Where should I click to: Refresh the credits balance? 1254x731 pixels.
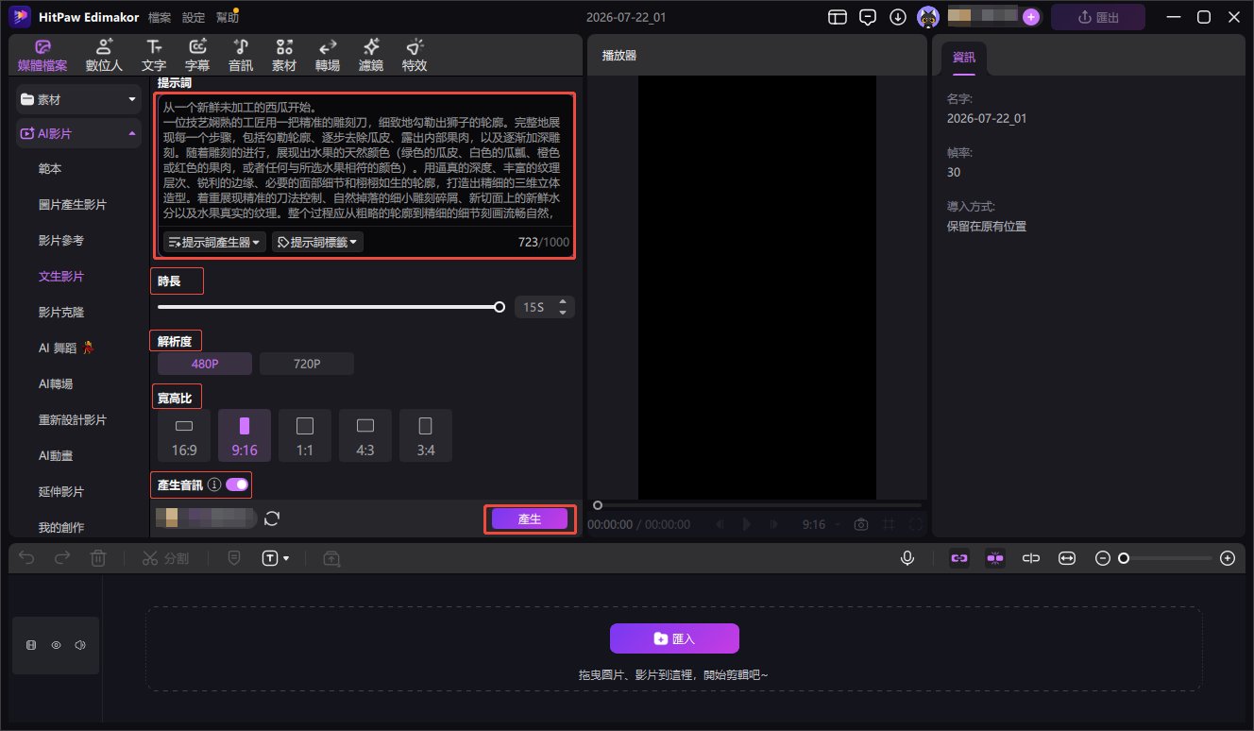(x=272, y=518)
